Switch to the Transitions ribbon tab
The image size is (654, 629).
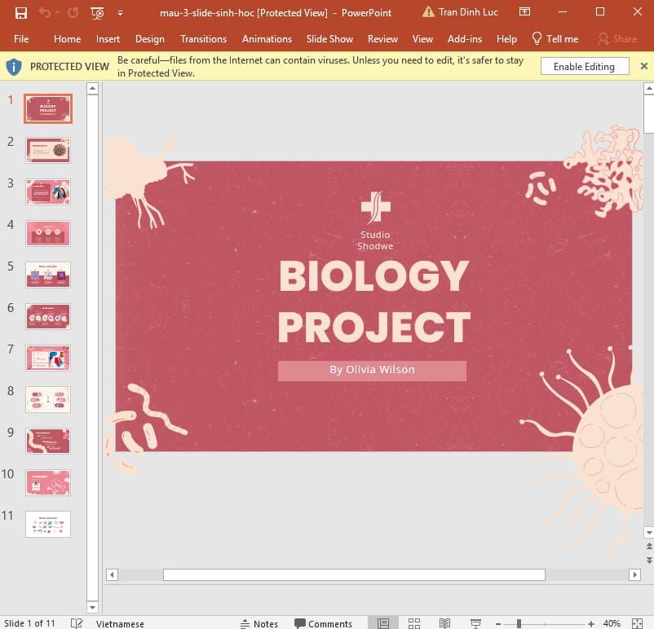[x=203, y=38]
